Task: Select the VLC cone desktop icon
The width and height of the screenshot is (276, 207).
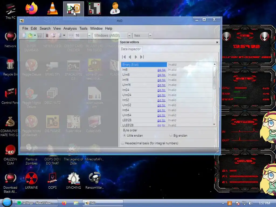Action: click(x=53, y=8)
